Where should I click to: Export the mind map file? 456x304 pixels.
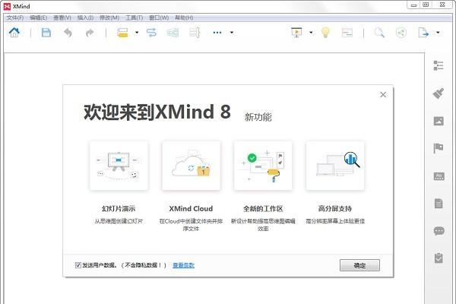coord(423,33)
